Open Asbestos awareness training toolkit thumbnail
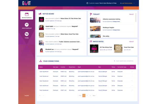Viewport: 157px width, 104px height. [95, 20]
